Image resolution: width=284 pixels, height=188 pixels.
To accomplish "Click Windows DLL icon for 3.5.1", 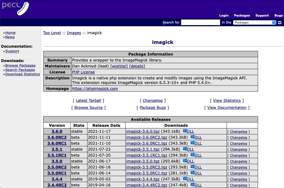I will [x=185, y=149].
